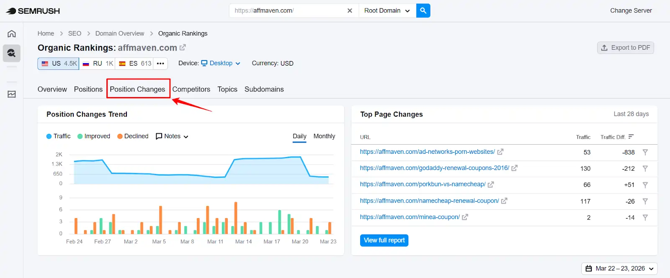
Task: Open porkbun-vs-namecheap URL link
Action: coord(423,184)
